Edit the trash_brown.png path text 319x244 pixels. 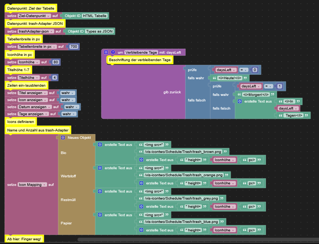183,152
